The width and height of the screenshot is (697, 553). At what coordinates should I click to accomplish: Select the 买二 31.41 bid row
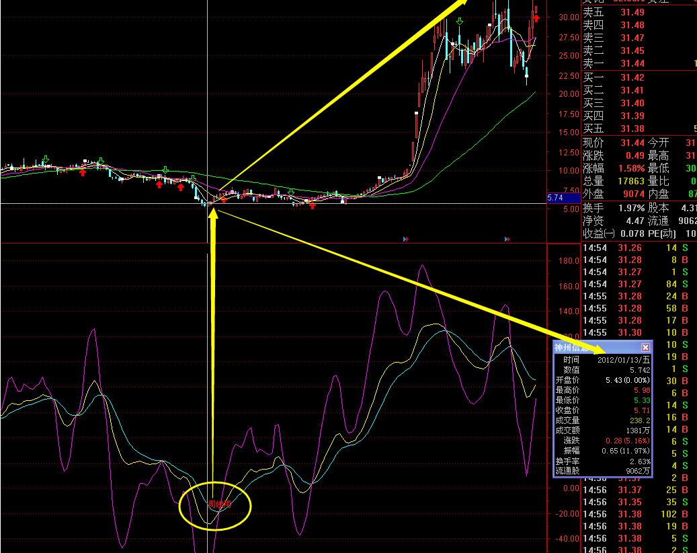[x=639, y=91]
